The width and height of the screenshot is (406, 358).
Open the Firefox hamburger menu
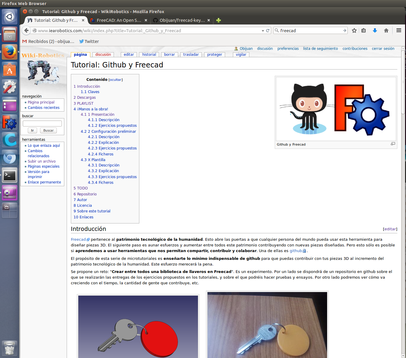(399, 30)
